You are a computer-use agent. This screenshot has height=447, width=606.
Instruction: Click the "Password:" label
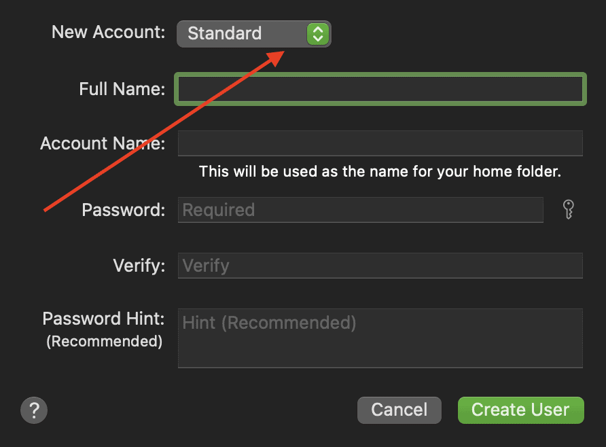pyautogui.click(x=124, y=210)
